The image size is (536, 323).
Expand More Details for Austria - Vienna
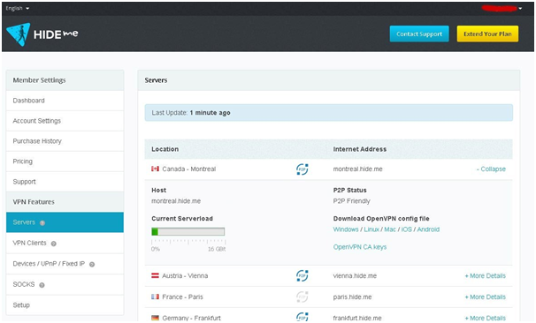pyautogui.click(x=485, y=276)
